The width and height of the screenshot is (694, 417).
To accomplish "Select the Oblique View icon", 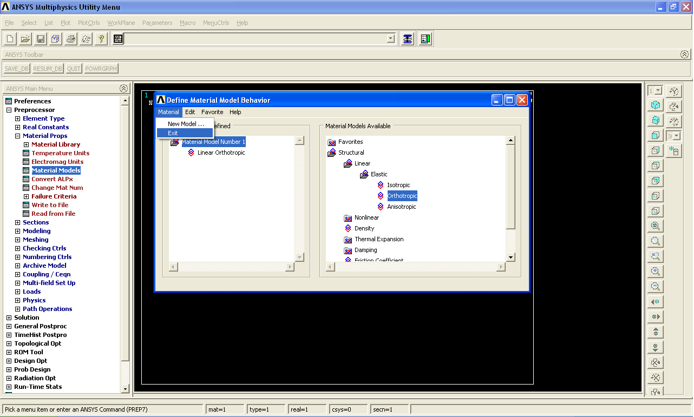I will [656, 120].
